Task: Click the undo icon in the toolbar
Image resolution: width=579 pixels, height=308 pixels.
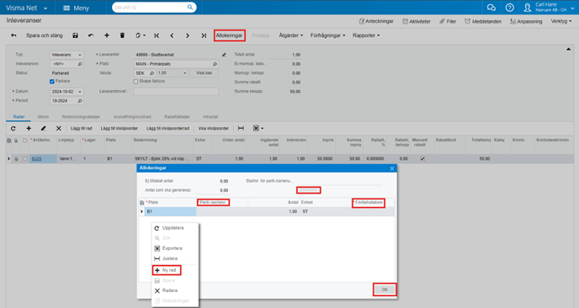Action: click(91, 35)
